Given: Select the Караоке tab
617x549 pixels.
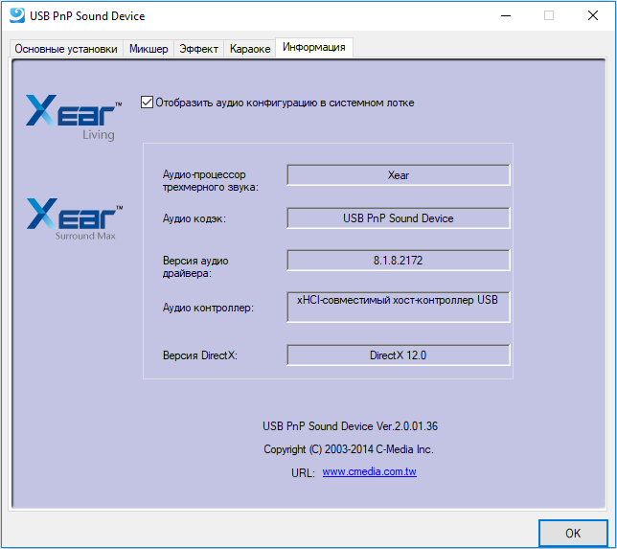Looking at the screenshot, I should (250, 49).
